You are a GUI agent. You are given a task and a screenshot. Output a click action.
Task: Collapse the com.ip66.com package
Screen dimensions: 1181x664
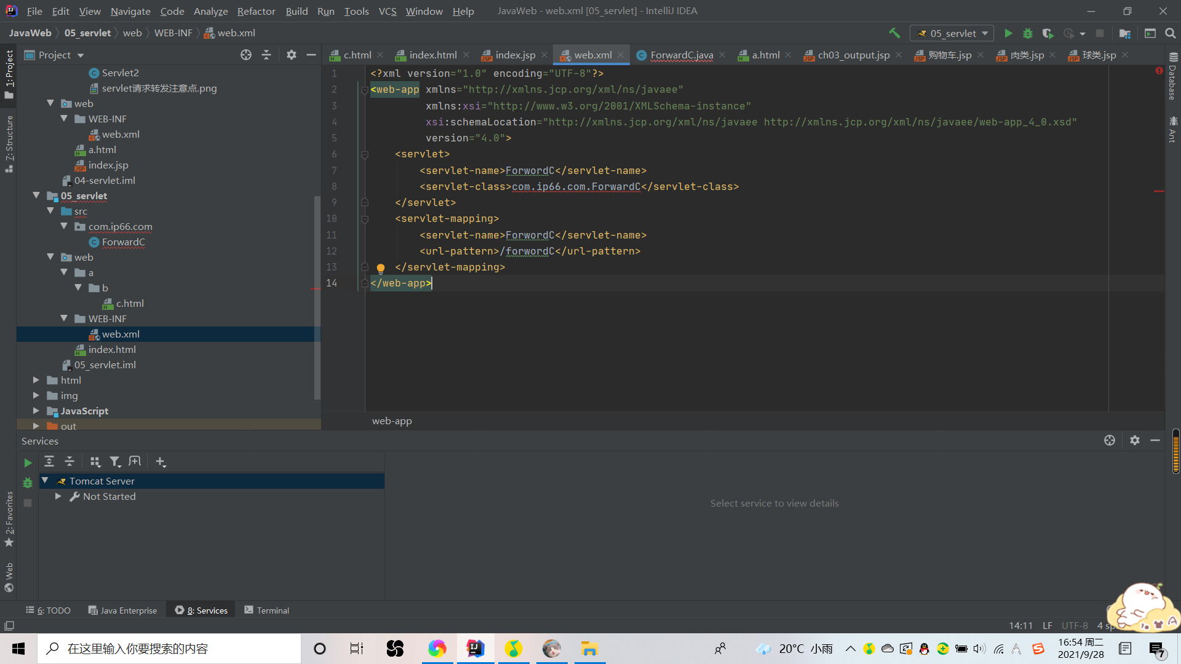coord(64,226)
